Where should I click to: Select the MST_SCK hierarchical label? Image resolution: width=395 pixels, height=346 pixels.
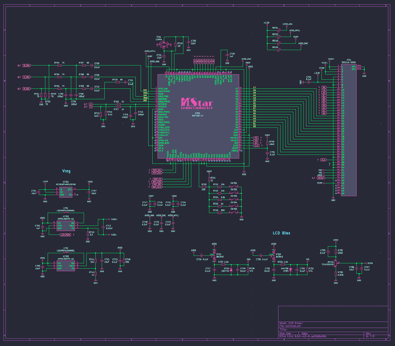pos(157,187)
